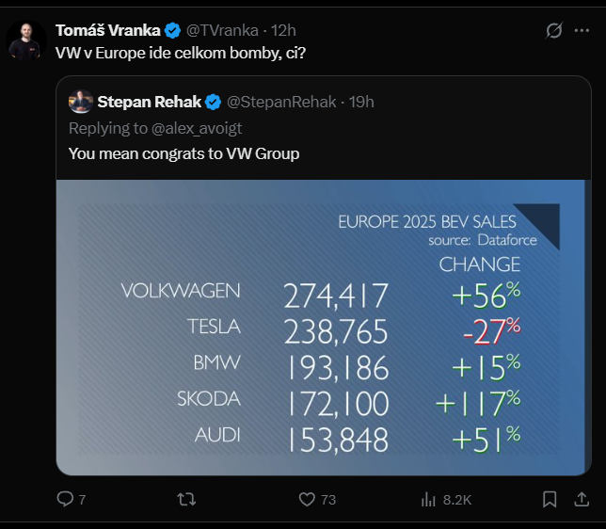Click the share upload icon
The height and width of the screenshot is (529, 606).
point(583,499)
